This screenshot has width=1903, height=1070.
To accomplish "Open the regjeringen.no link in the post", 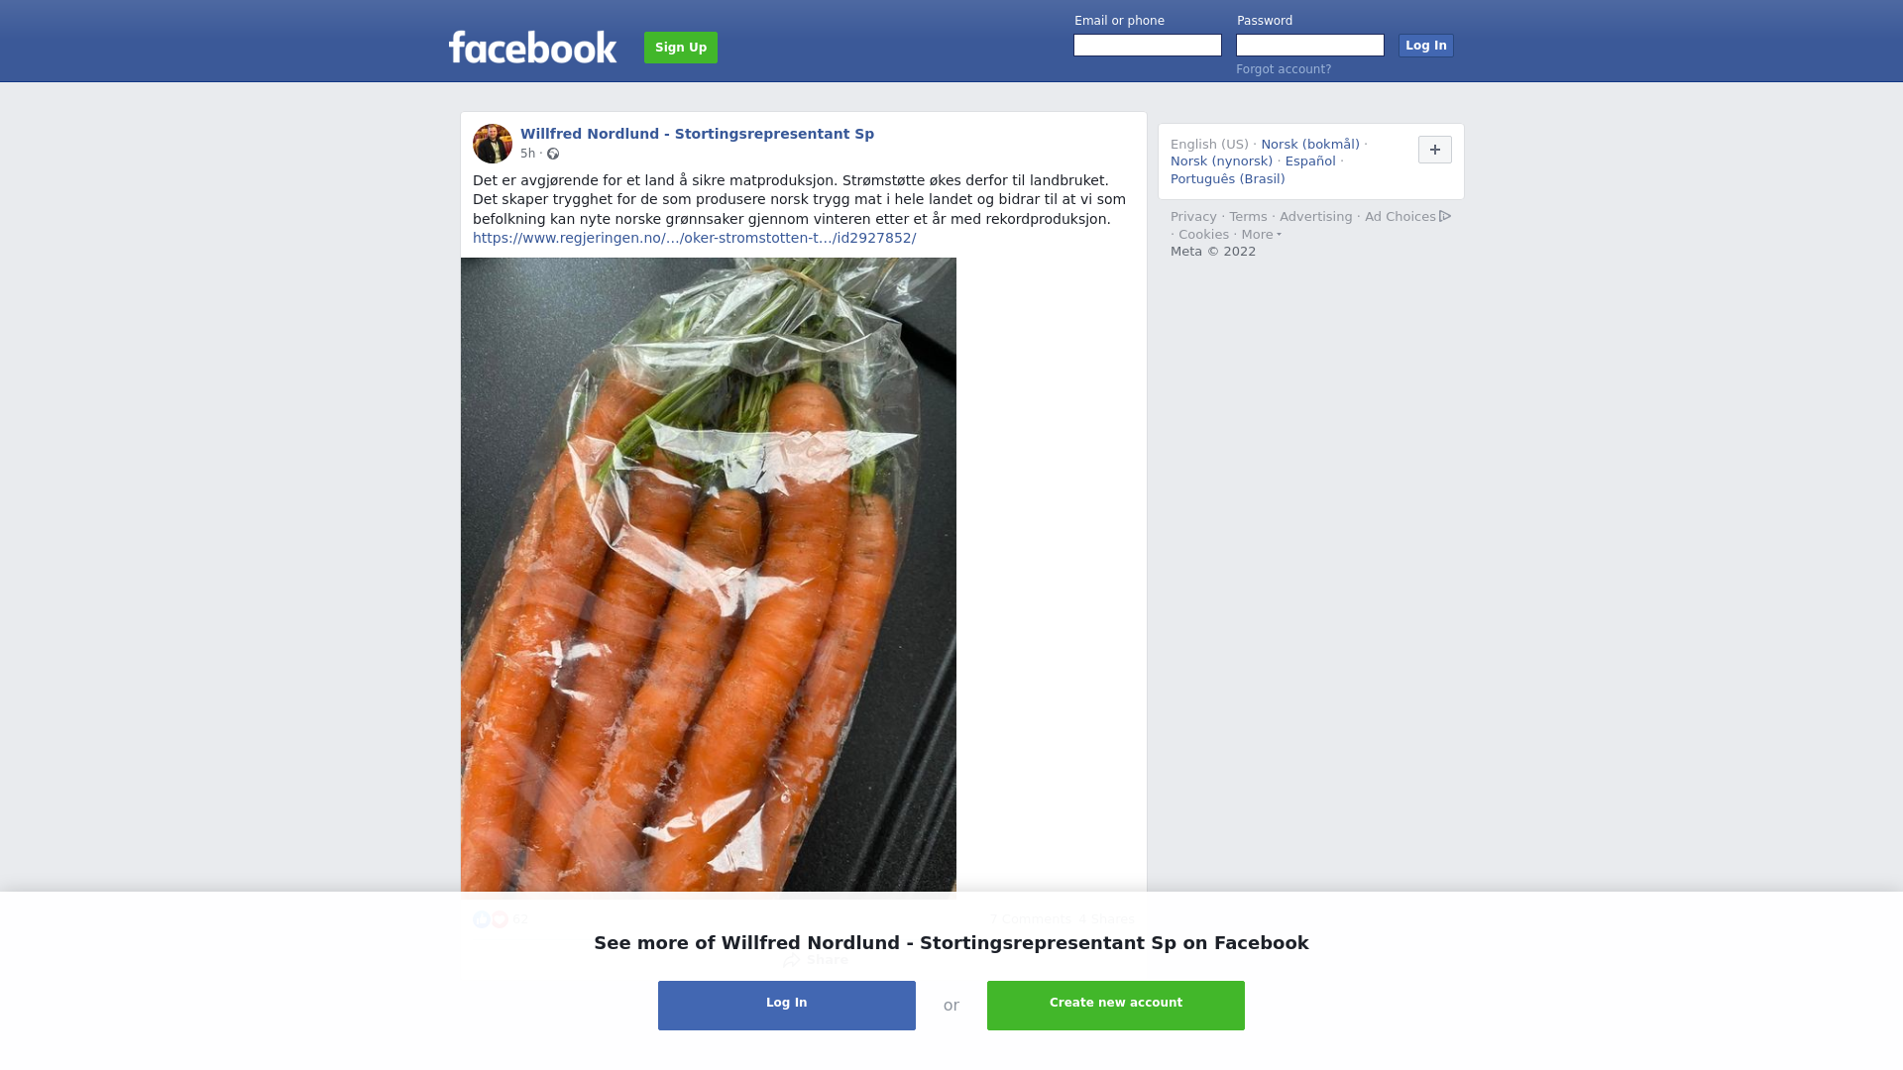I will pos(694,238).
